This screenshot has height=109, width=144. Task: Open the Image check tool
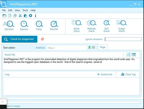122,26
